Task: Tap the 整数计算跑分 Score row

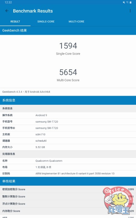Action: coord(68,197)
